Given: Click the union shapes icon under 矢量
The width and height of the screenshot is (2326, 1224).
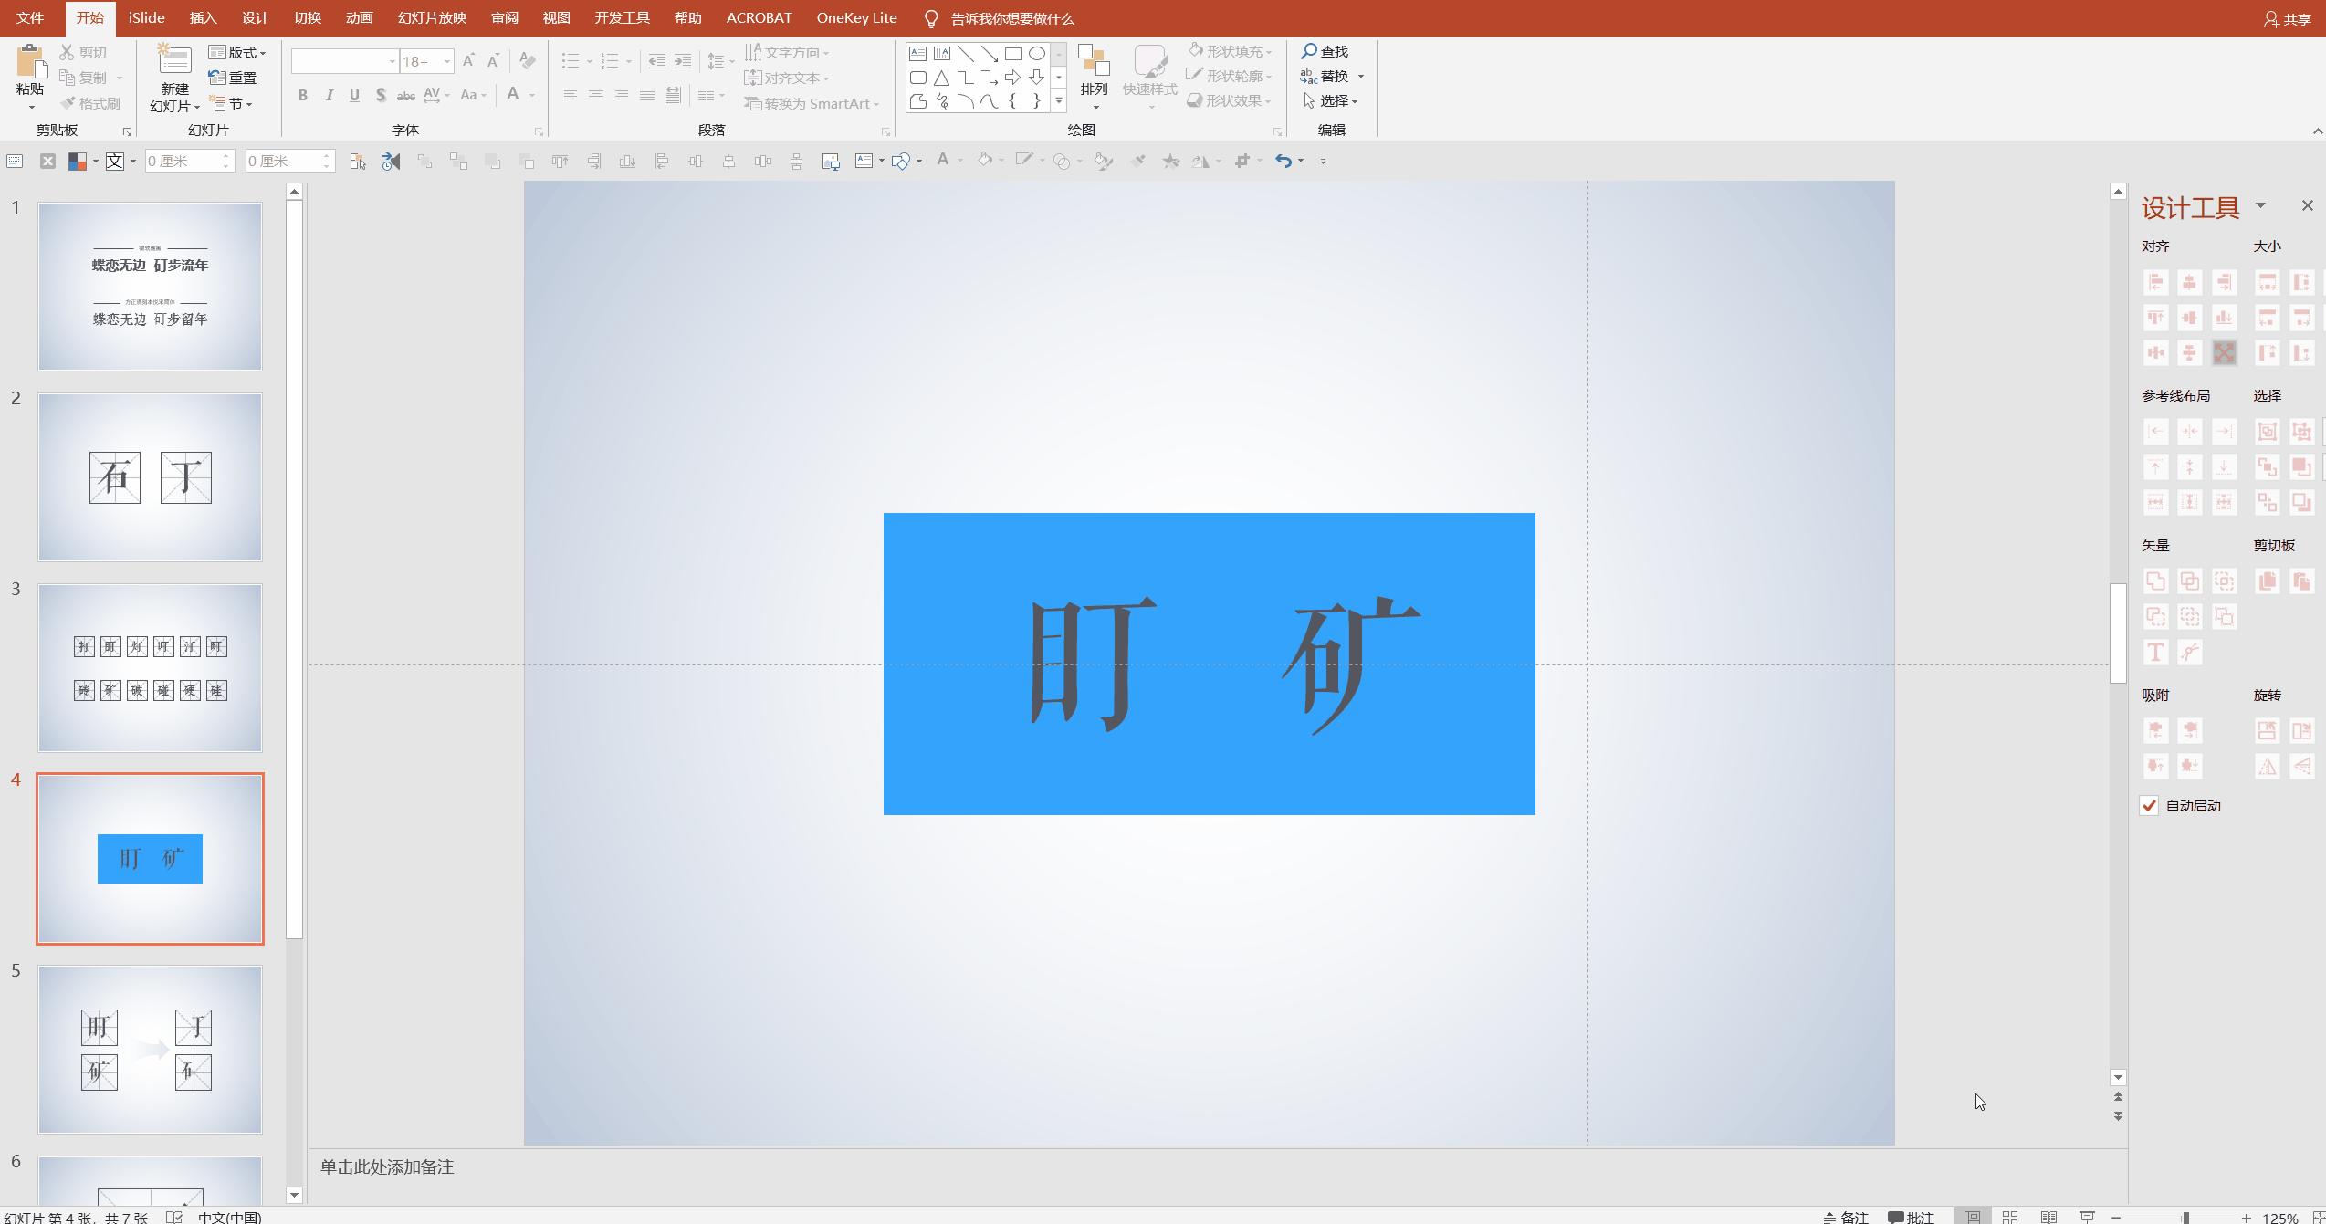Looking at the screenshot, I should (x=2155, y=581).
